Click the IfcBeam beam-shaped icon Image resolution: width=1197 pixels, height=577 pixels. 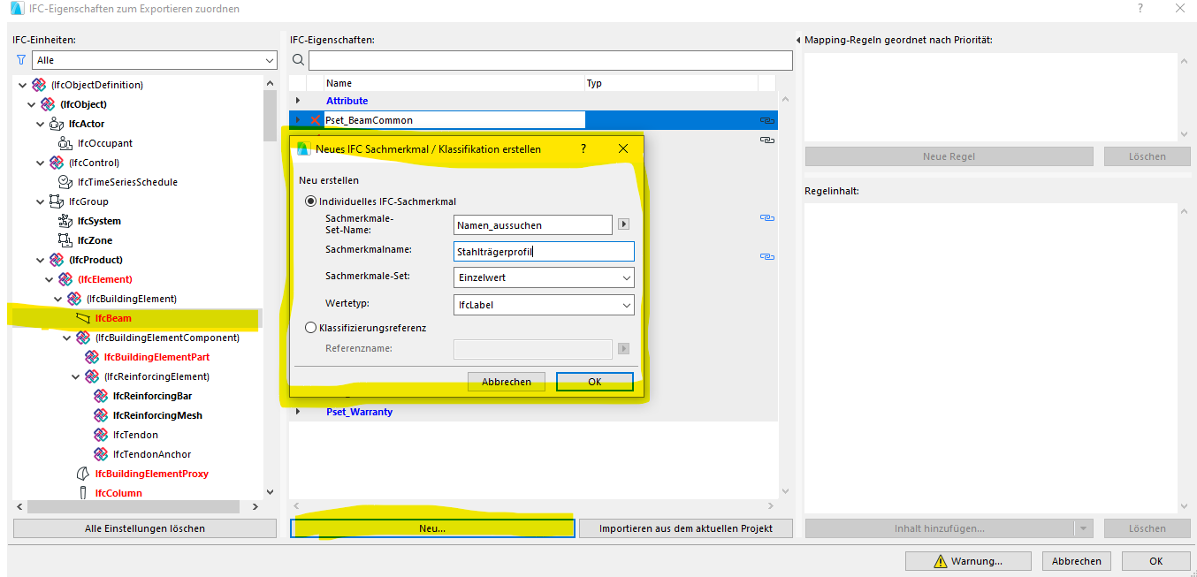point(83,318)
